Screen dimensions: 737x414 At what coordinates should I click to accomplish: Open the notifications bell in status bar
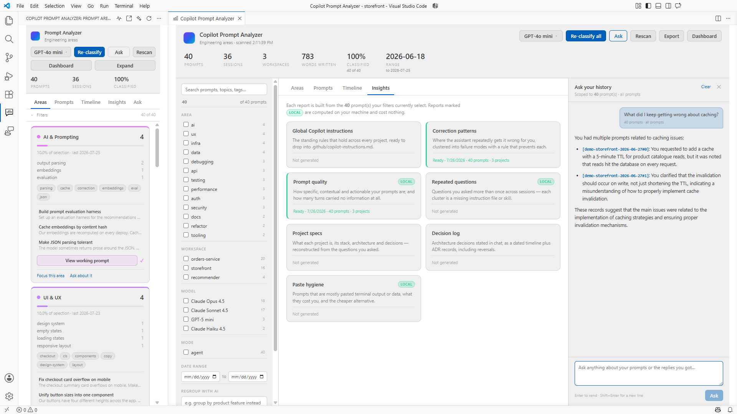point(730,410)
